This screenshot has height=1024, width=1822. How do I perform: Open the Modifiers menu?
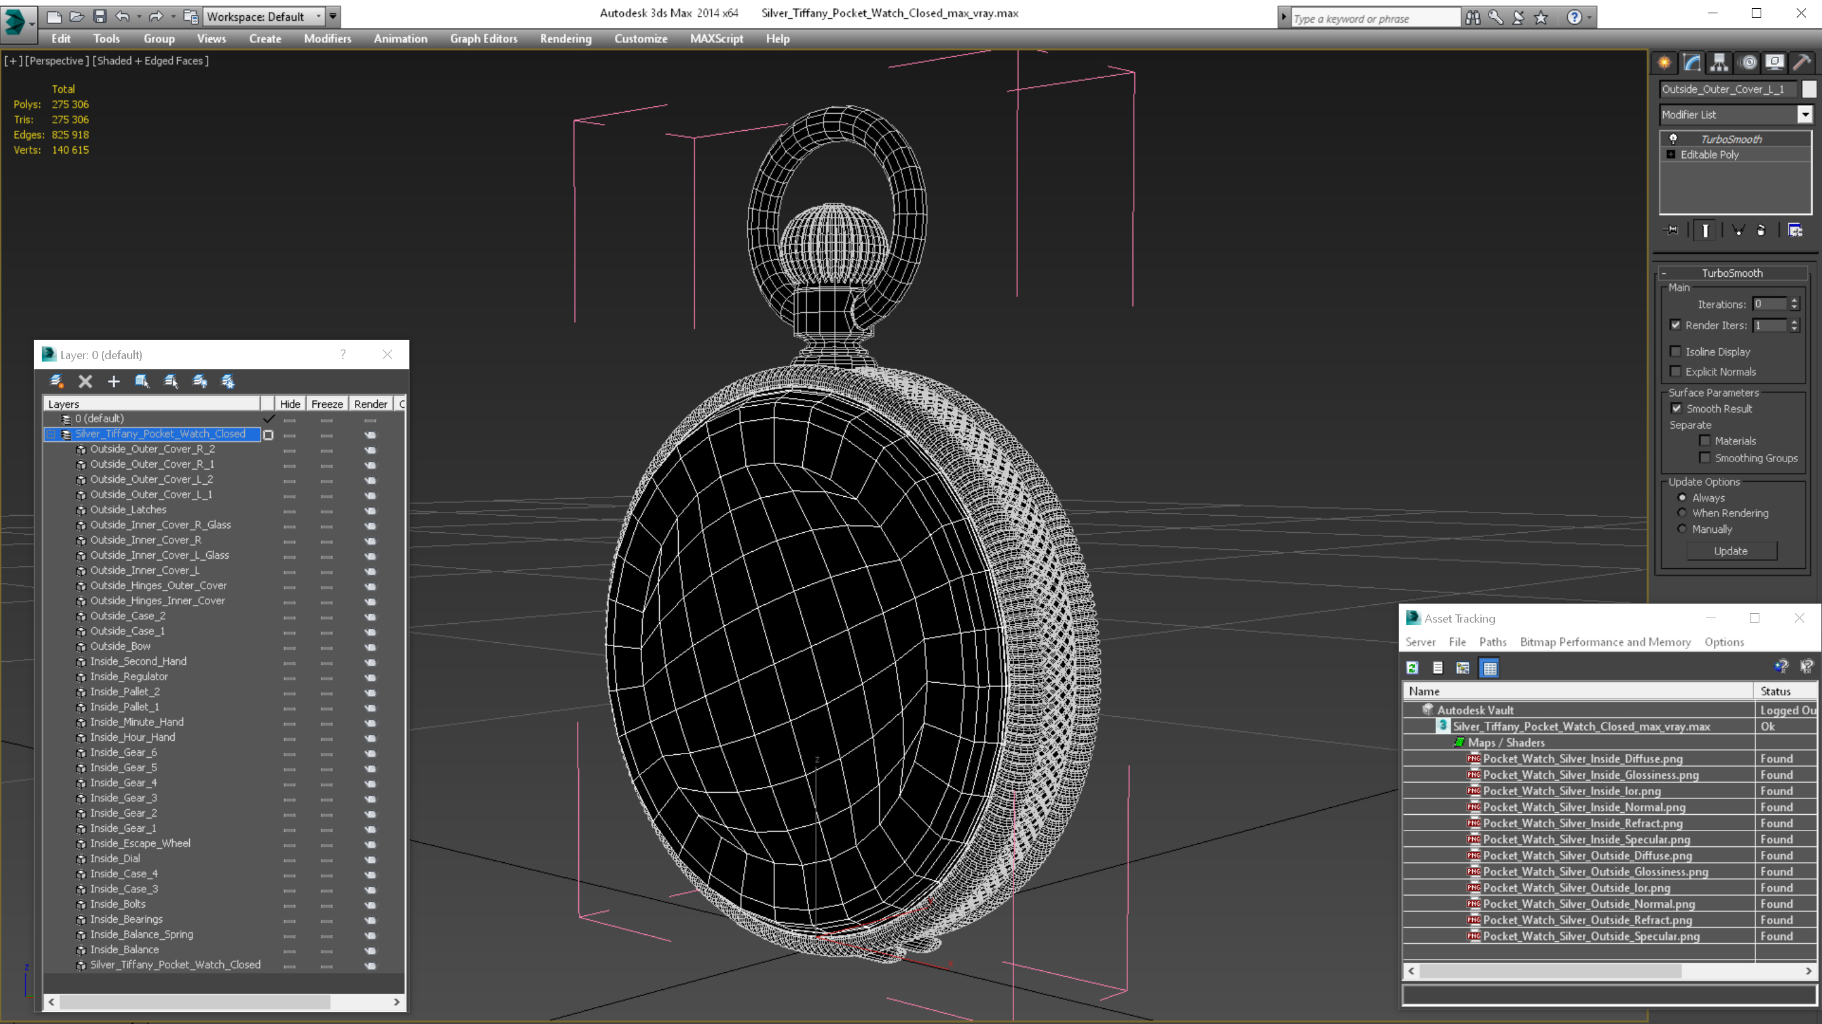point(328,39)
